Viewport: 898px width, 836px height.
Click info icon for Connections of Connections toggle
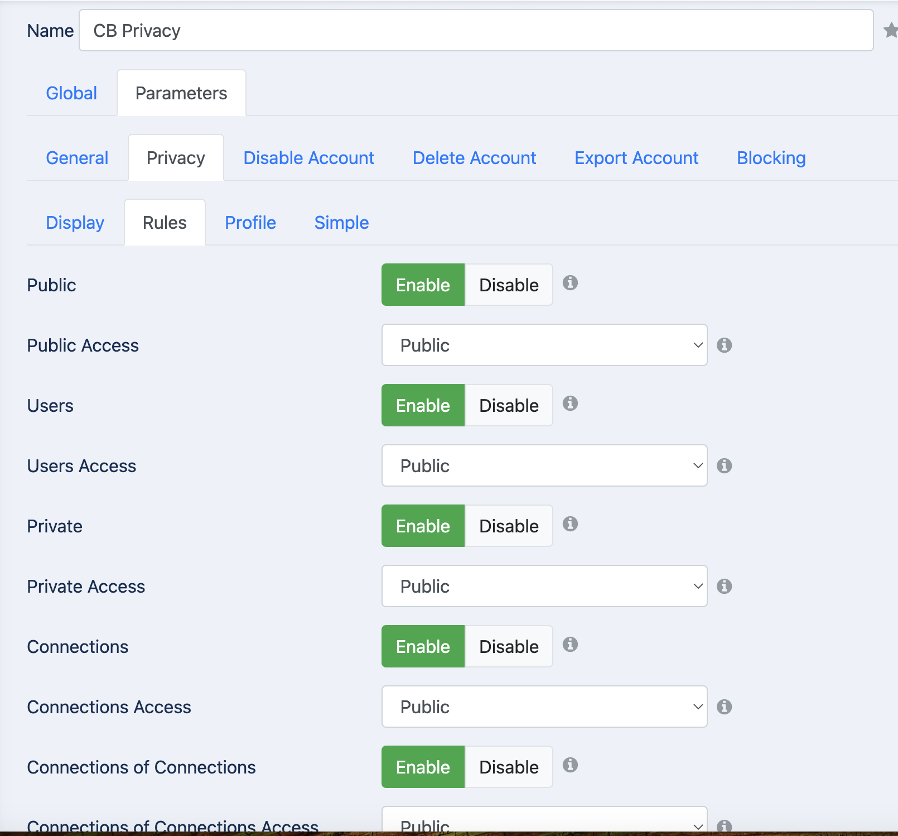pos(570,765)
